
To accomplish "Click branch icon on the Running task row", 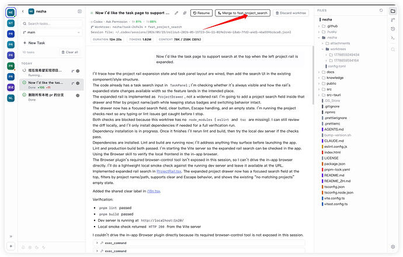I will click(73, 71).
